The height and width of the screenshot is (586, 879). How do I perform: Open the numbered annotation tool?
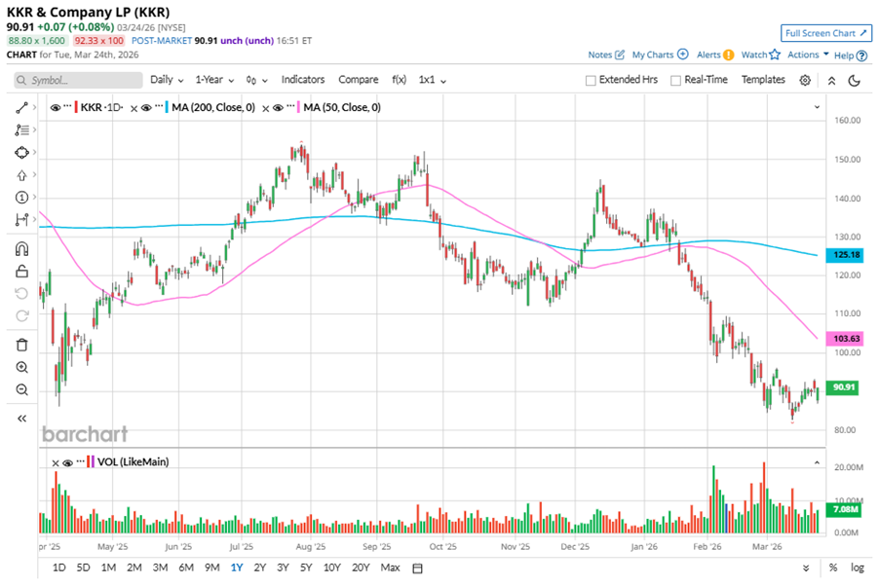click(21, 198)
